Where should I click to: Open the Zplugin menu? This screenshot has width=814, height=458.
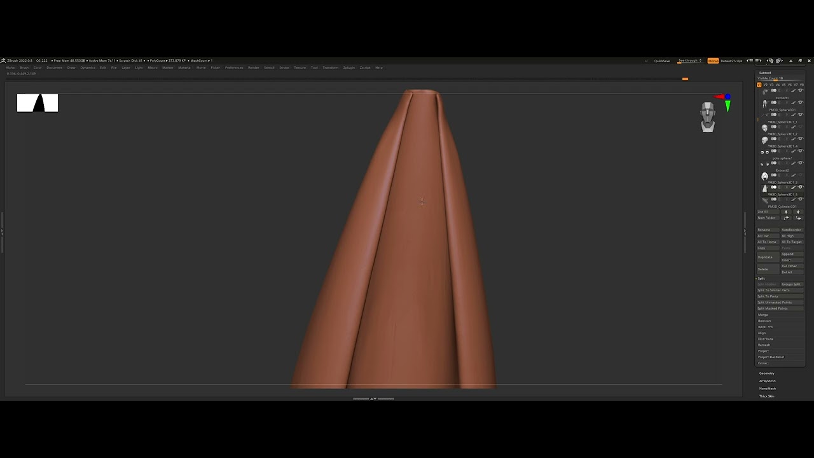(x=349, y=67)
